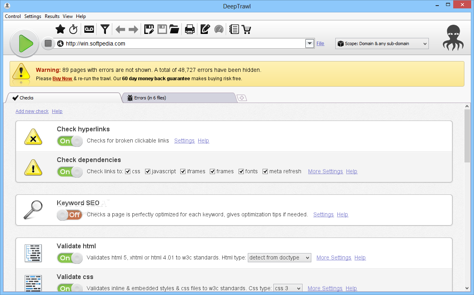The height and width of the screenshot is (295, 474).
Task: Open the Html type doctype dropdown
Action: click(x=279, y=257)
